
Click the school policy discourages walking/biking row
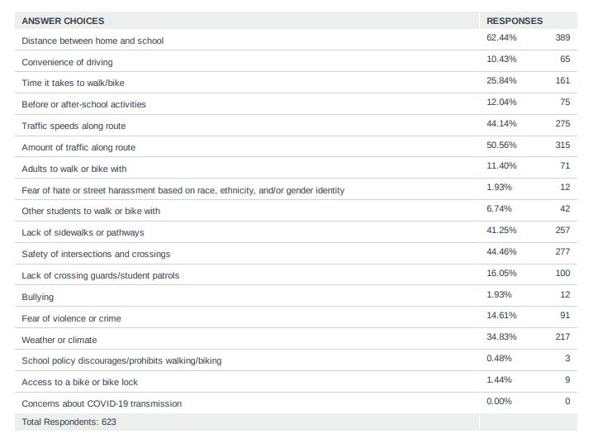pos(121,361)
